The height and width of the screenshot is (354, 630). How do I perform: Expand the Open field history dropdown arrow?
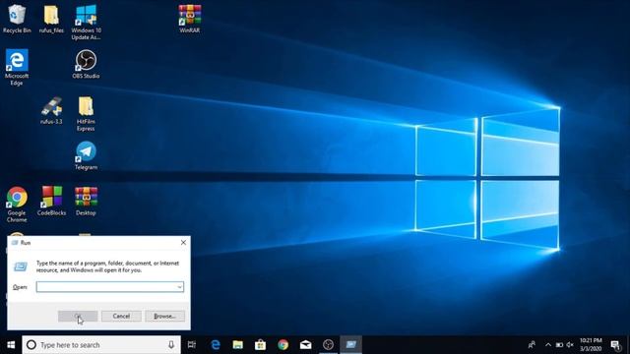pos(179,287)
